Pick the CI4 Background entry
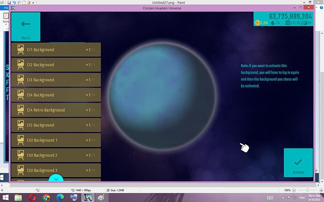Screen dimensions: 324x202 point(56,95)
